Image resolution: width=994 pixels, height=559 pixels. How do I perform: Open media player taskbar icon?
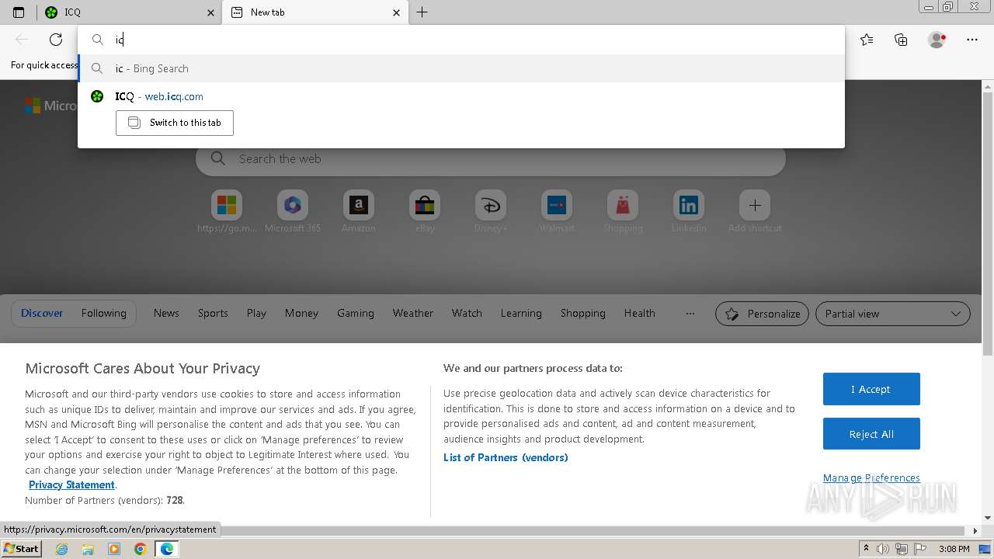pyautogui.click(x=114, y=549)
